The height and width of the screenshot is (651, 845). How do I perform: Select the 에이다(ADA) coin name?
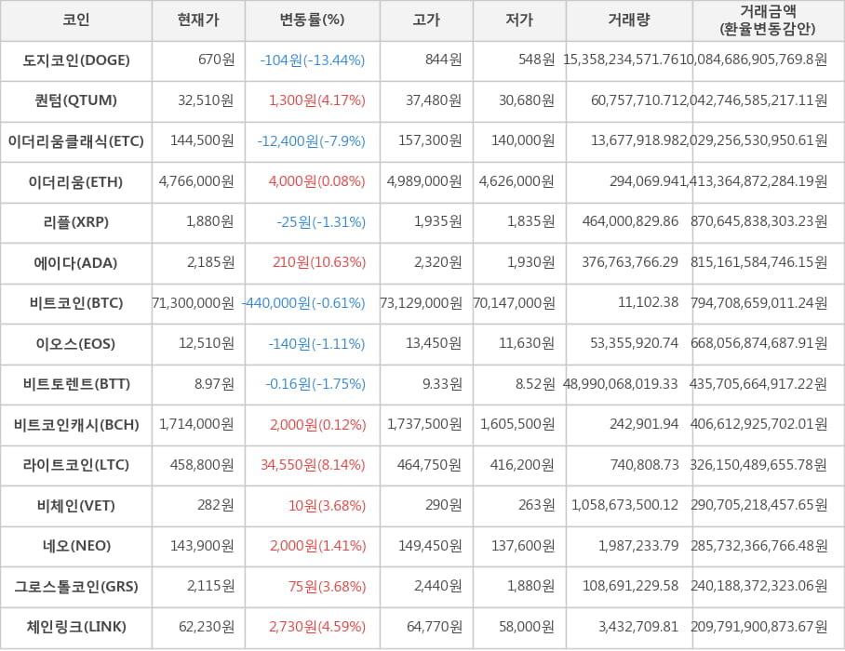click(76, 263)
